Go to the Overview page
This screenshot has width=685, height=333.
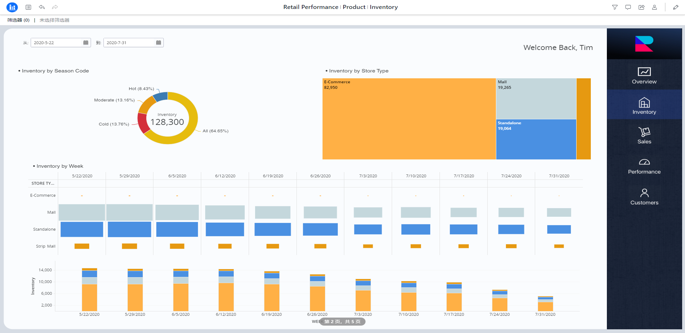[644, 75]
